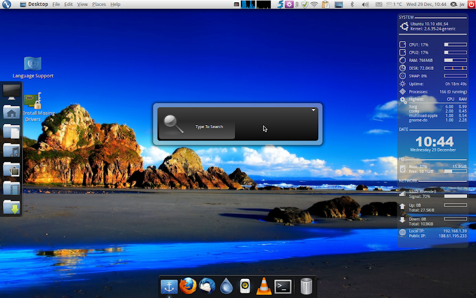This screenshot has width=476, height=298.
Task: Open the Trash in the dock
Action: tap(306, 287)
